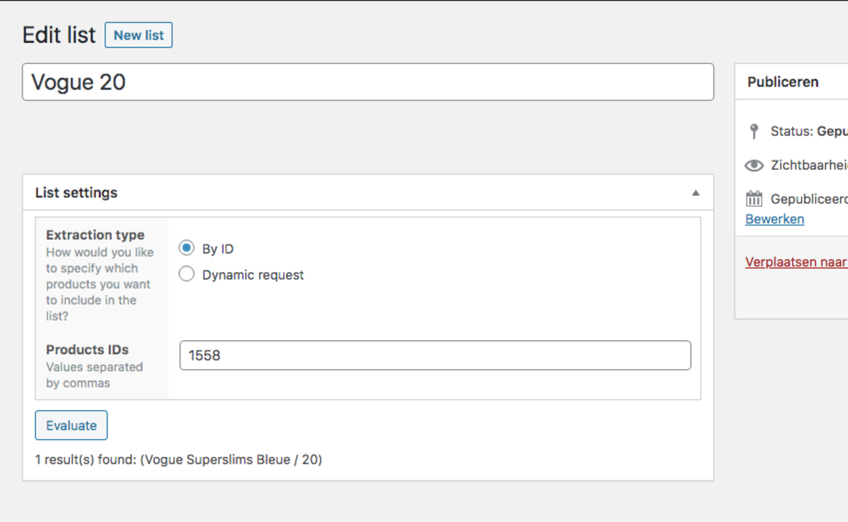Click the published date calendar icon
Viewport: 848px width, 522px height.
point(754,199)
